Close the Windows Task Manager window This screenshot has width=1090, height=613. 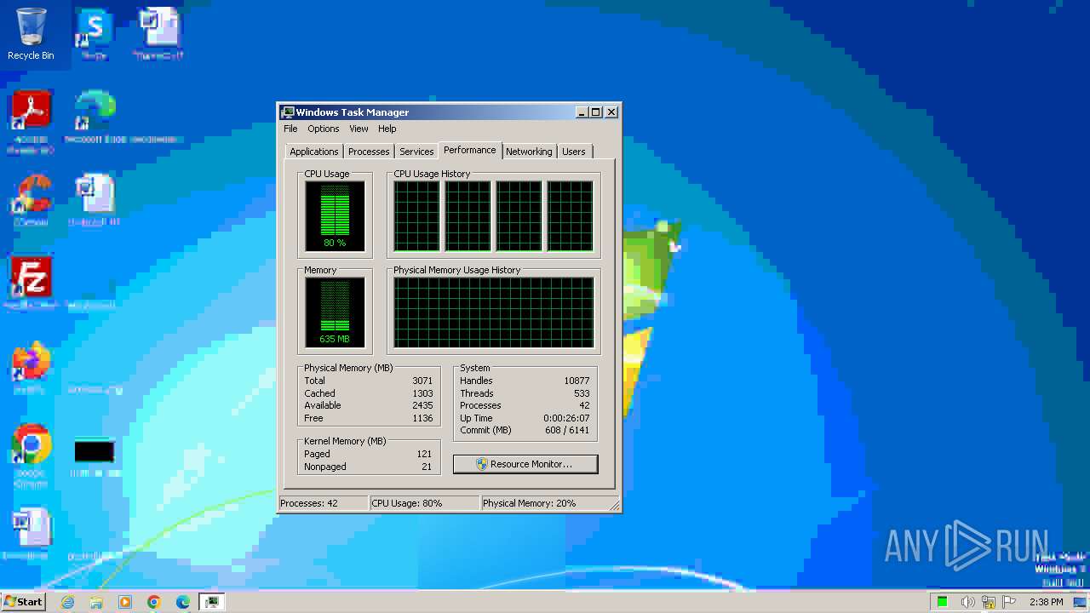(611, 112)
